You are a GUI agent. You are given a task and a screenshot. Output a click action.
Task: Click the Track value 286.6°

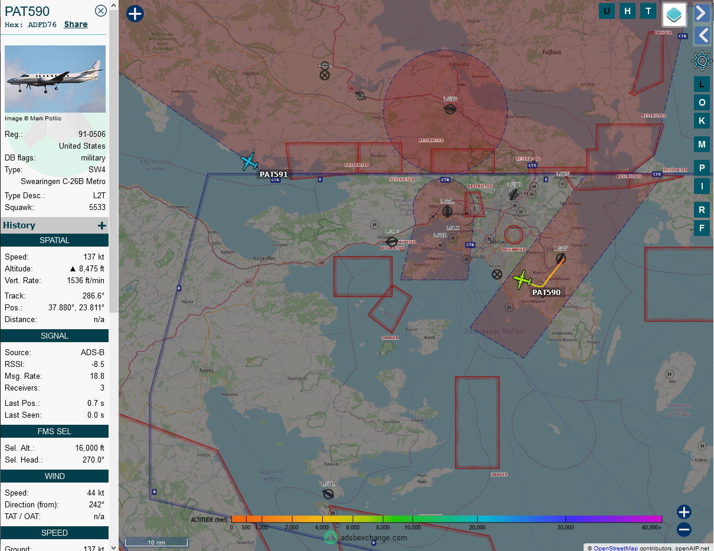tap(93, 296)
